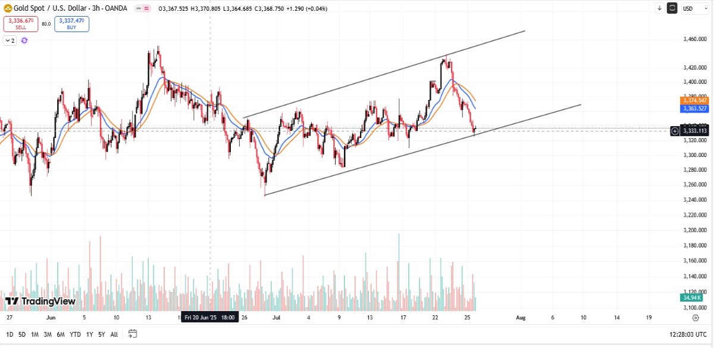Click the market status indicator pill
This screenshot has width=714, height=348.
point(142,8)
